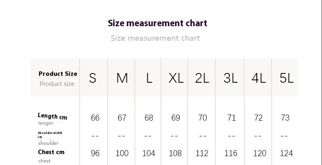
Task: Click the bold 'Size measurement chart' heading
Action: point(157,23)
